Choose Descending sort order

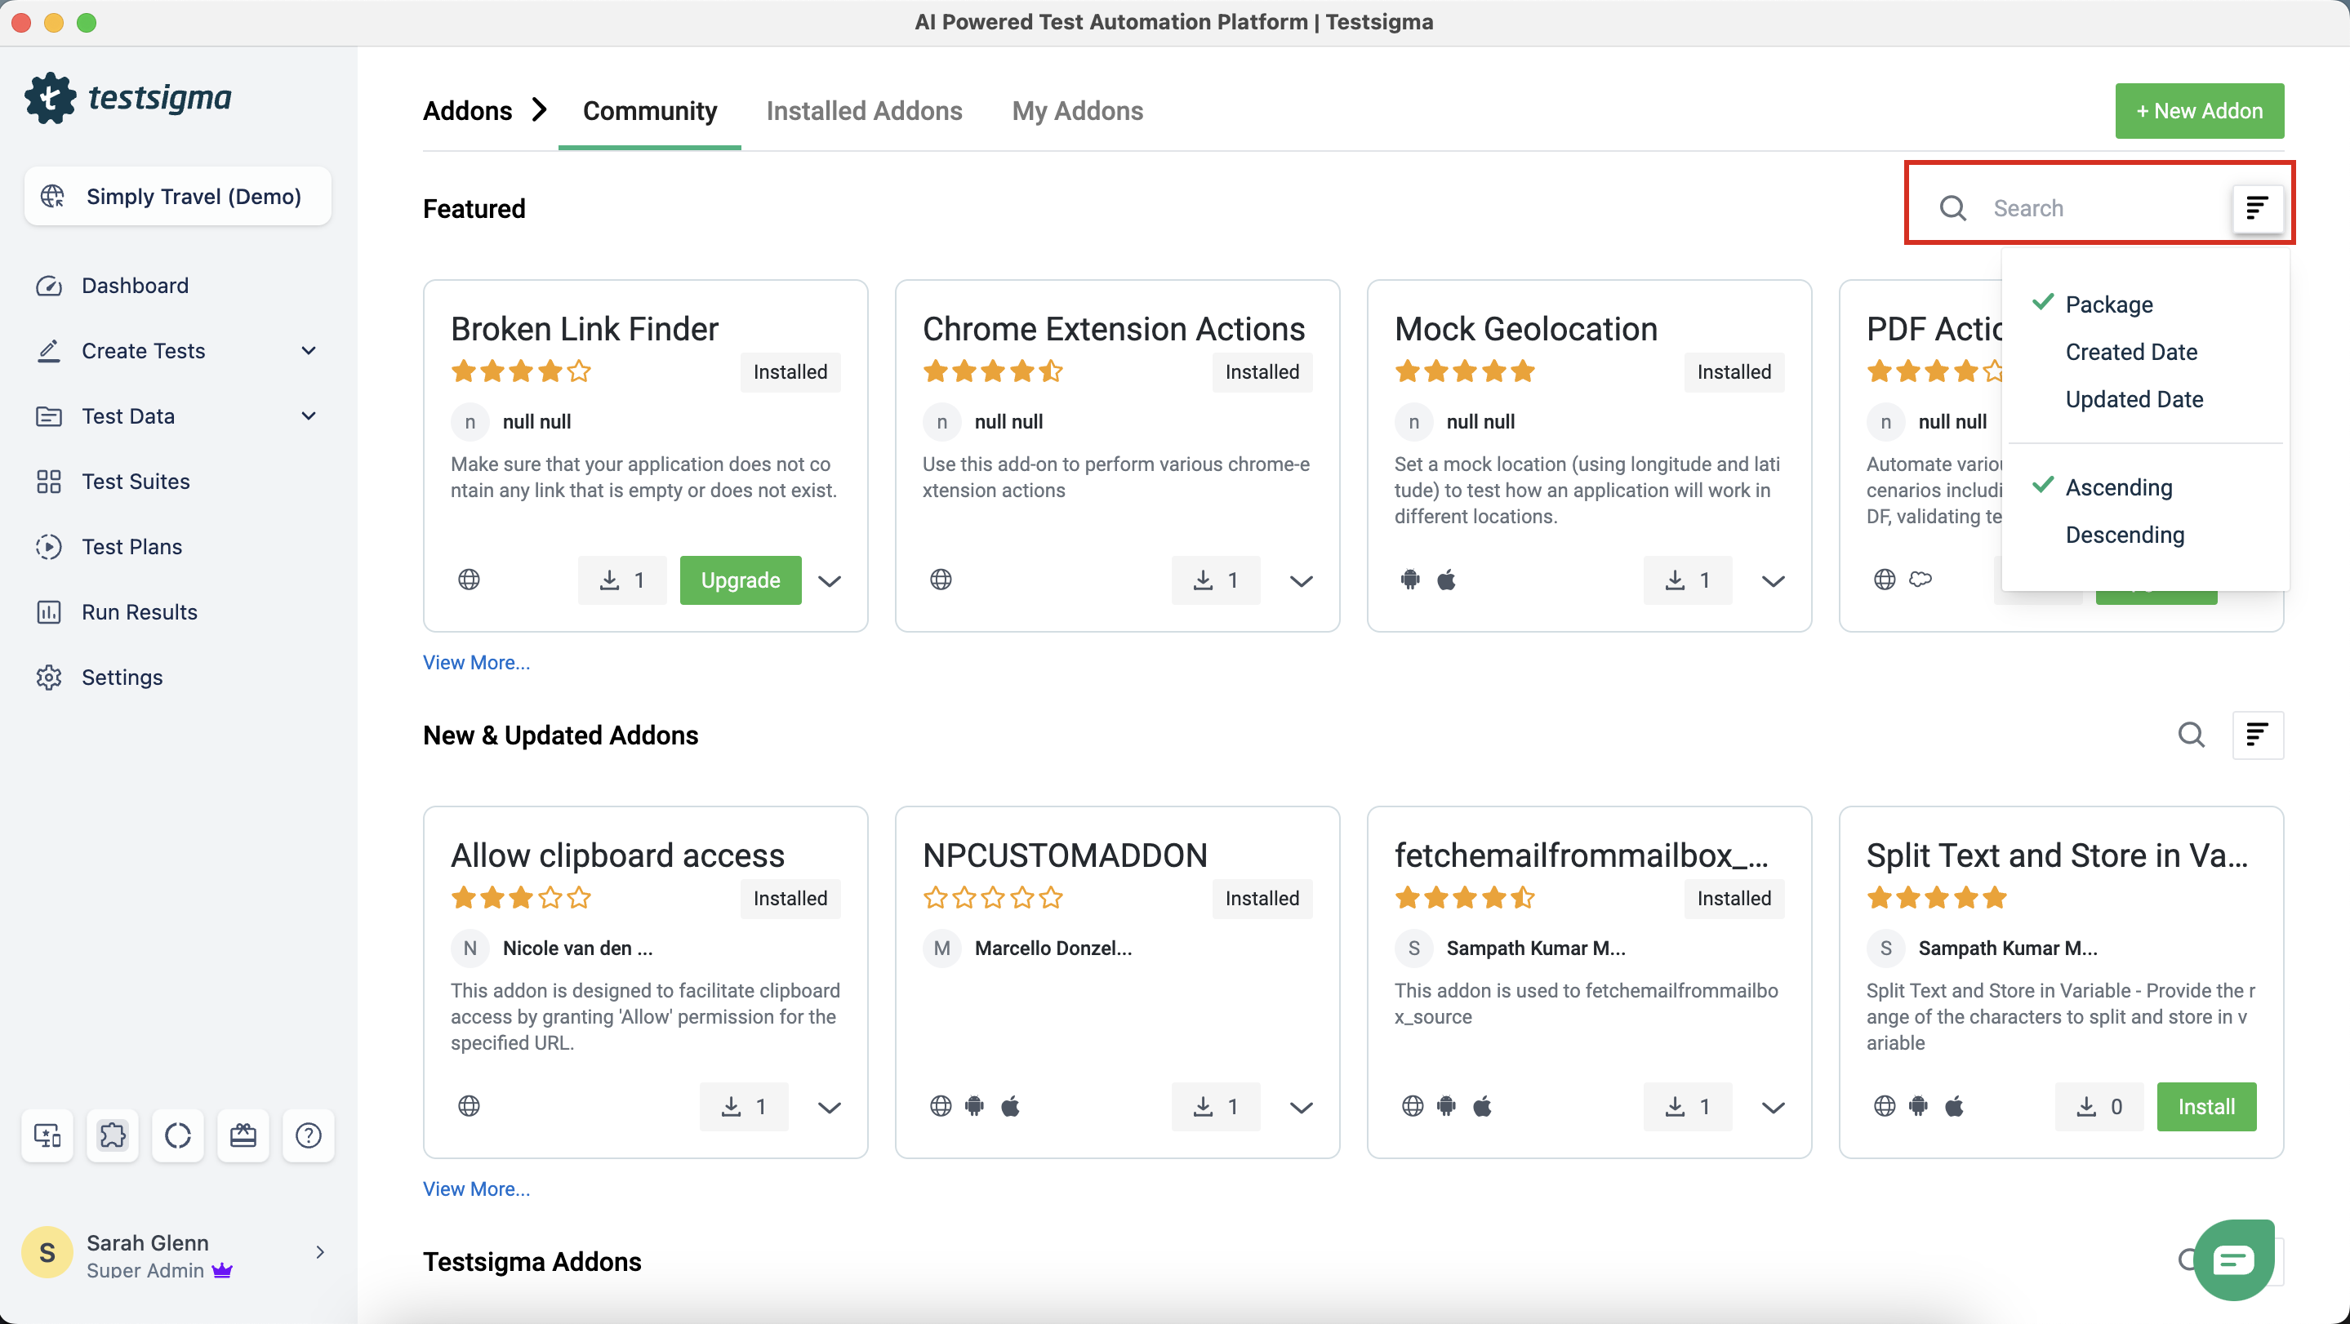click(x=2125, y=535)
